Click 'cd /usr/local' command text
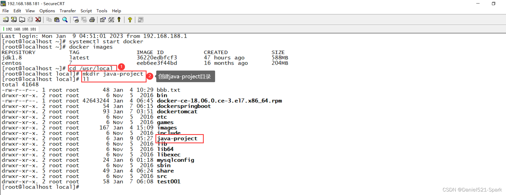506x195 pixels. pyautogui.click(x=91, y=68)
